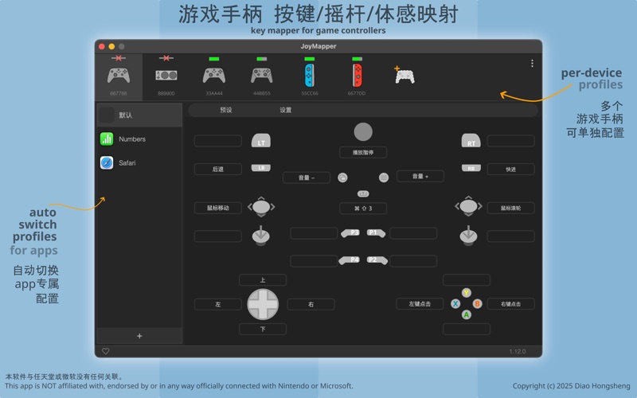The width and height of the screenshot is (637, 398).
Task: Select the disconnected device 889900
Action: click(x=166, y=77)
